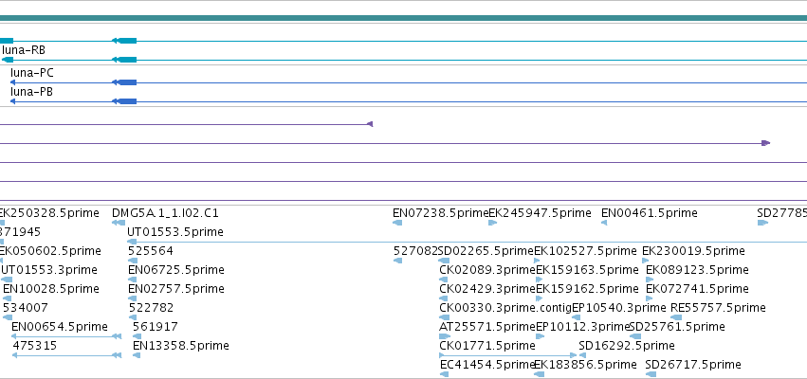Click the EK183856.5prime EST label
The image size is (807, 379).
586,365
